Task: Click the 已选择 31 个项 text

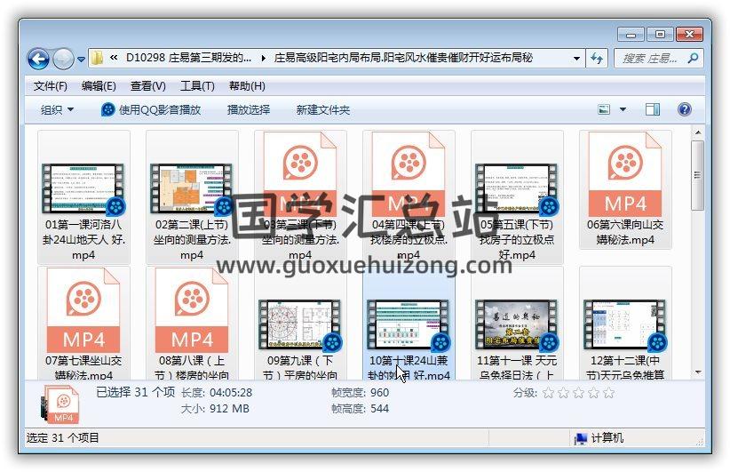Action: [136, 392]
